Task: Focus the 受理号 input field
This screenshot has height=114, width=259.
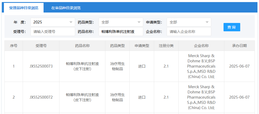Action: pyautogui.click(x=53, y=32)
